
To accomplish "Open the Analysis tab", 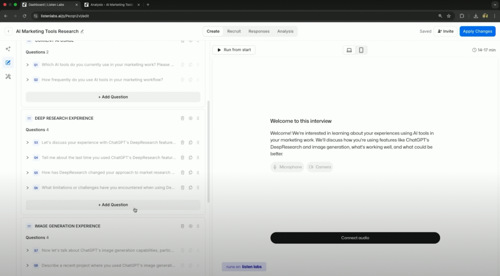I will click(x=285, y=31).
